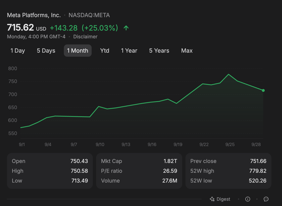The image size is (282, 206).
Task: Click the 9/10 date axis label
Action: pos(100,145)
